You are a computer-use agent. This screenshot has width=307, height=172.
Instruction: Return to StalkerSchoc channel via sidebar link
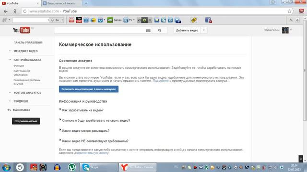tap(22, 110)
